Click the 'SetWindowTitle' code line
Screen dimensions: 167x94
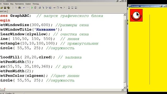point(31,30)
